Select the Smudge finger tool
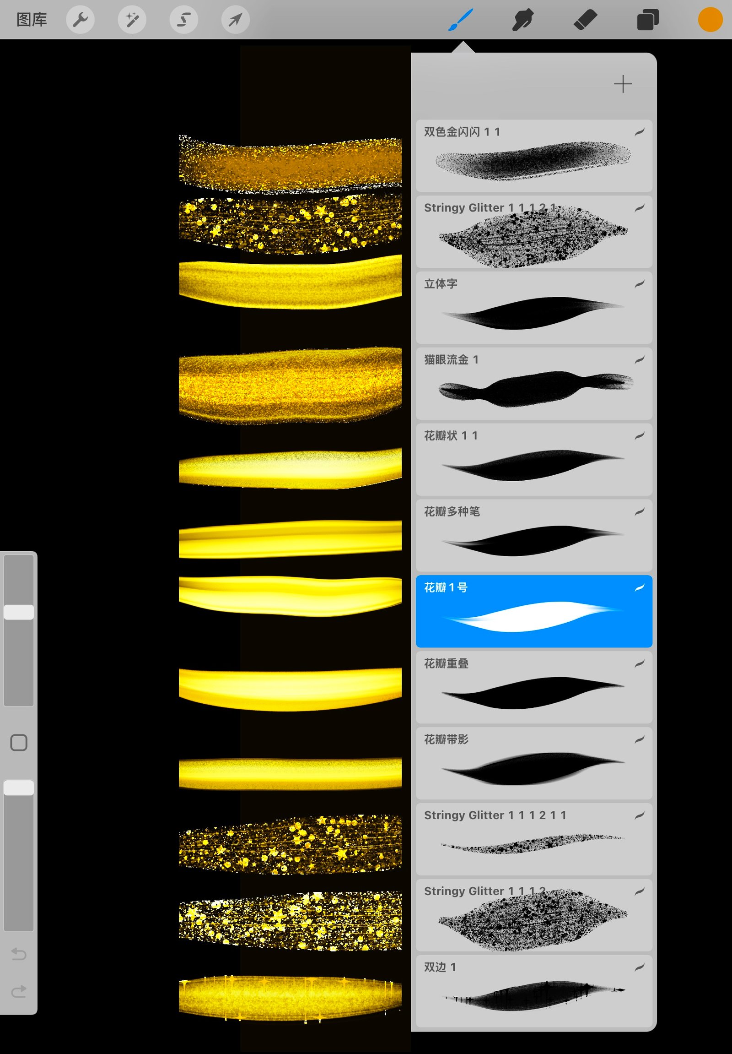The width and height of the screenshot is (732, 1054). 522,20
